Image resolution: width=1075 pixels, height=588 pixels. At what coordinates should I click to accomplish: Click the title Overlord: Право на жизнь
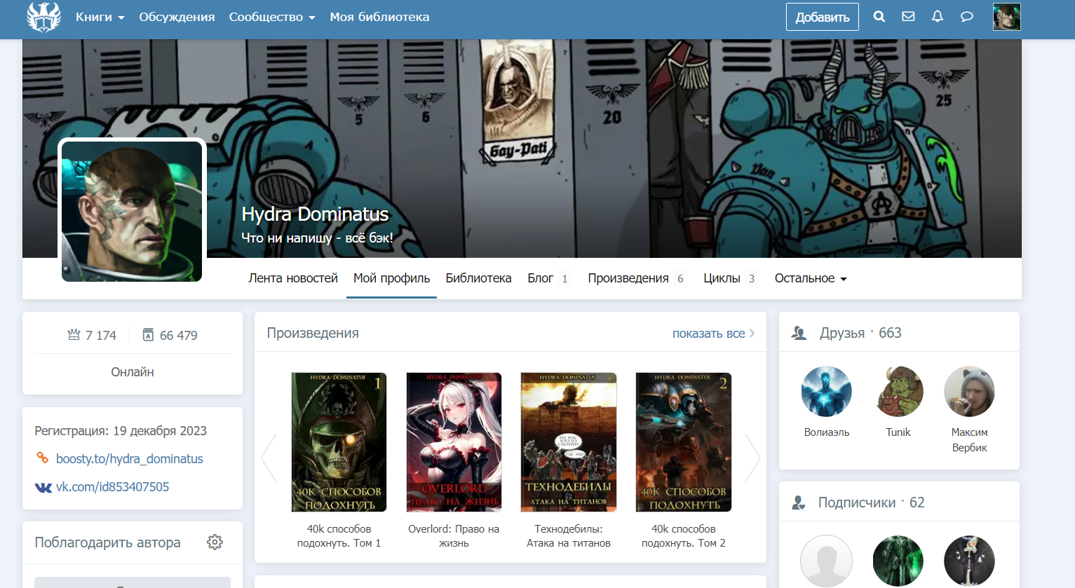[x=454, y=536]
